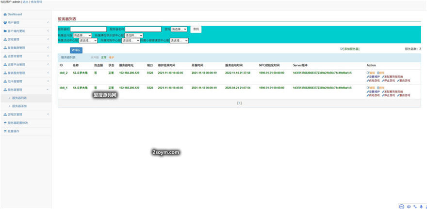Click the 用户管理 users icon in sidebar
The width and height of the screenshot is (427, 209).
pyautogui.click(x=5, y=23)
